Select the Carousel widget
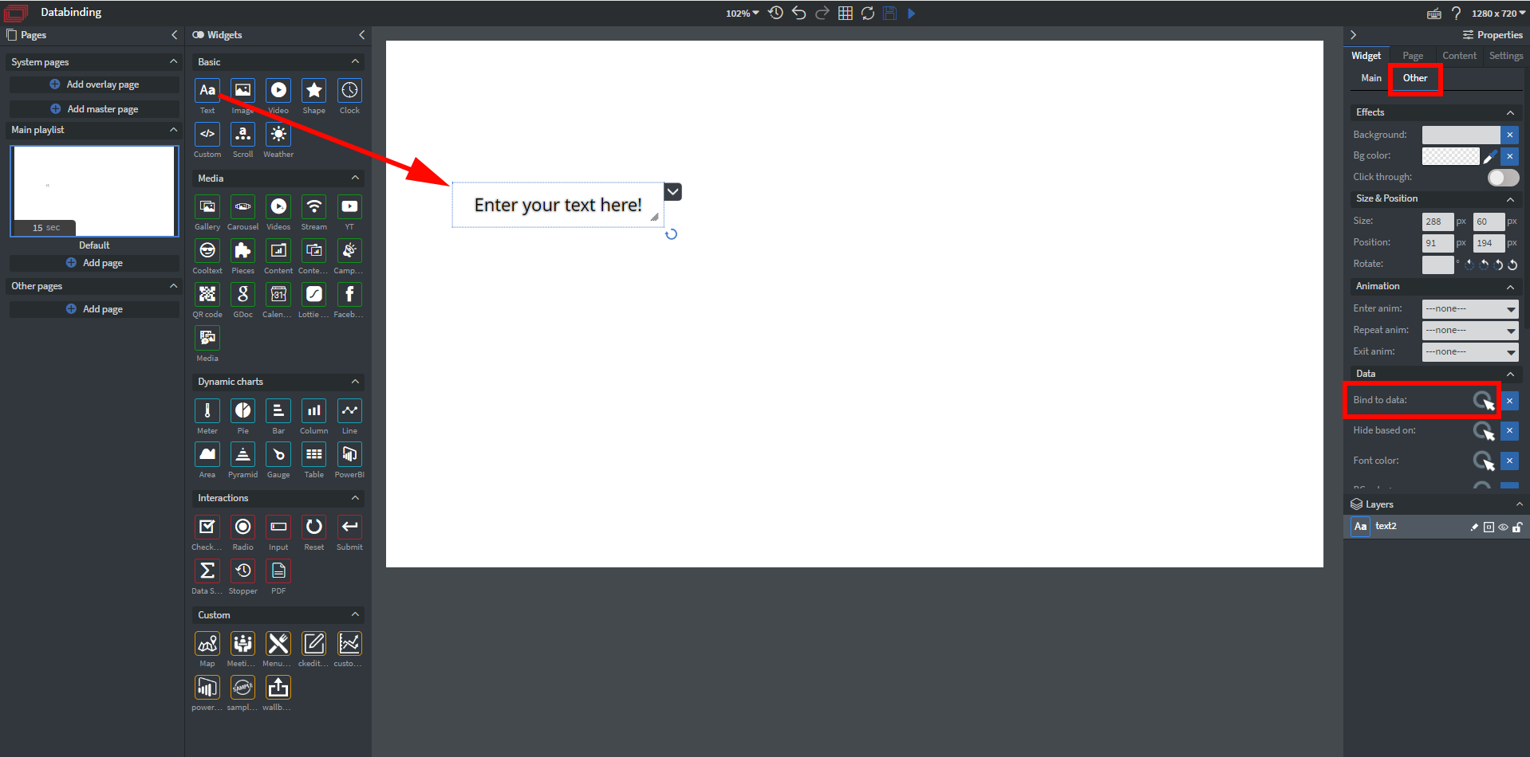The image size is (1530, 757). [243, 206]
